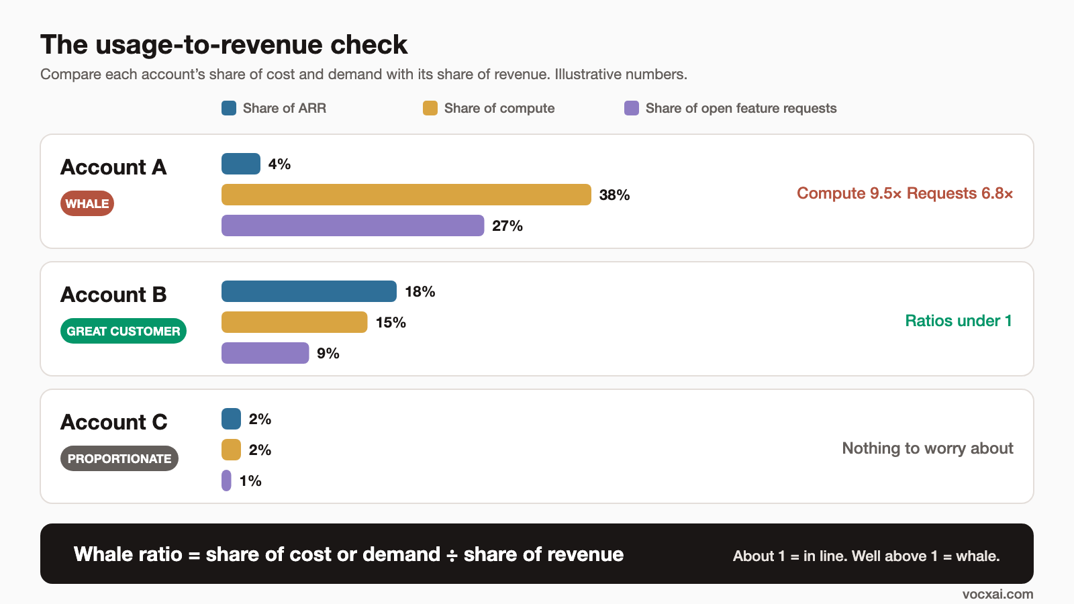Click the 'Account A' heading
This screenshot has width=1074, height=604.
pos(113,167)
